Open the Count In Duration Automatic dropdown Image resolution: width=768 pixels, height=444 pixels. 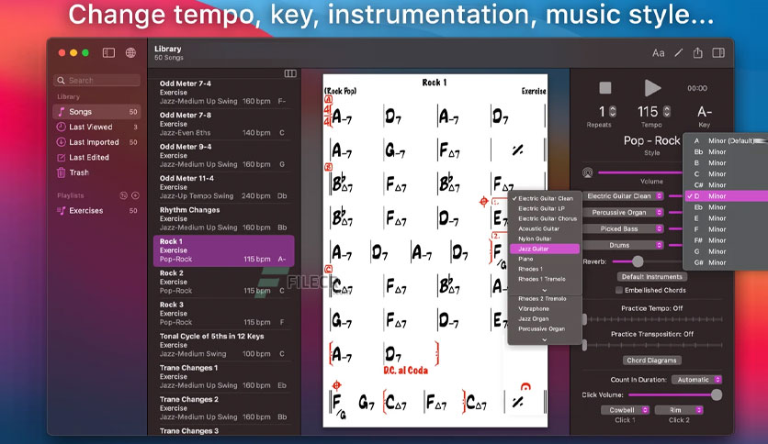click(x=696, y=380)
